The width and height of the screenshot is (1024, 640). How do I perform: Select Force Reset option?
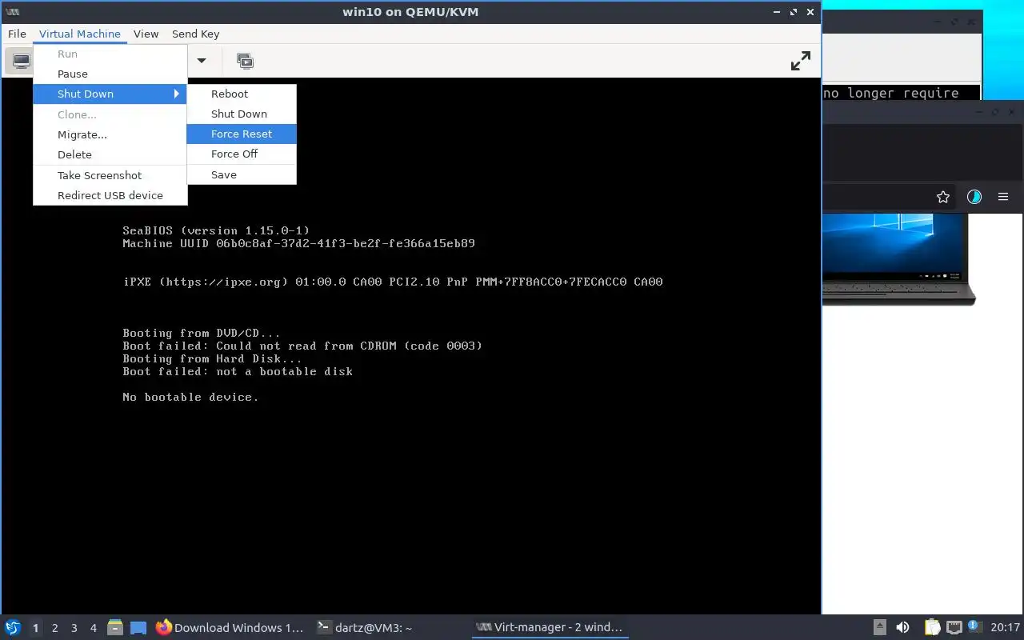pyautogui.click(x=242, y=134)
